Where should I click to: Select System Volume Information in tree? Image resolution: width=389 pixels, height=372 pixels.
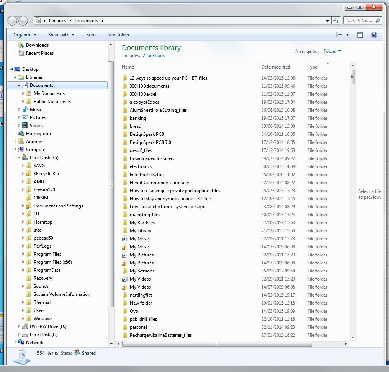62,294
